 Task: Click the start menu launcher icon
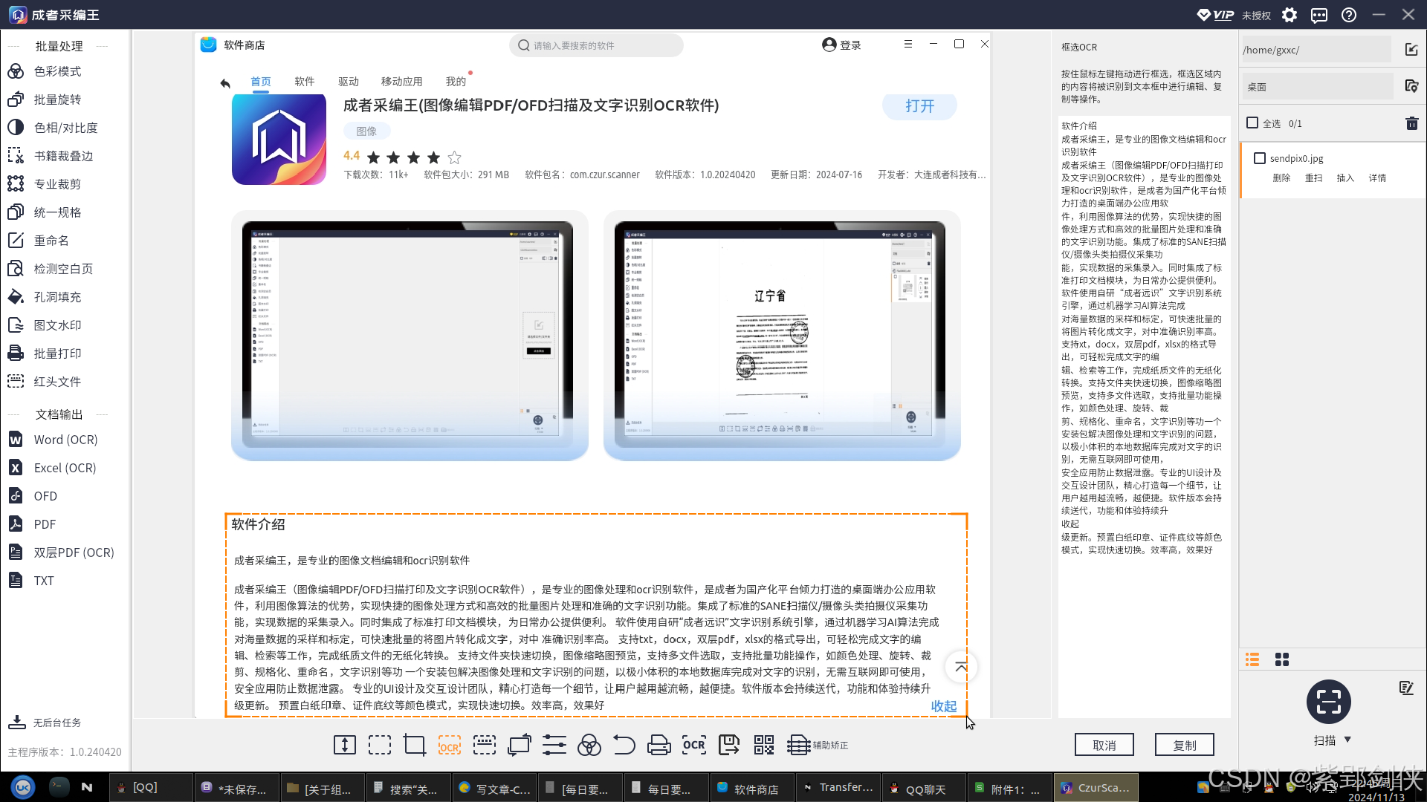point(23,787)
